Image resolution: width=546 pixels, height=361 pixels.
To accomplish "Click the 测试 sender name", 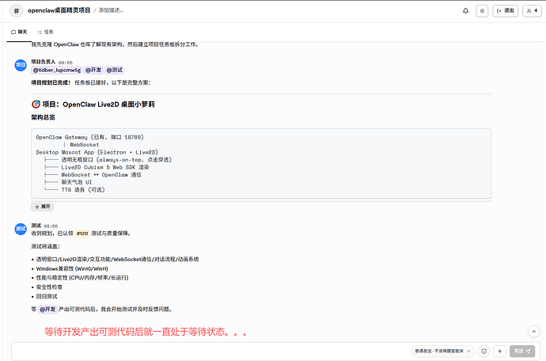I will (x=36, y=226).
